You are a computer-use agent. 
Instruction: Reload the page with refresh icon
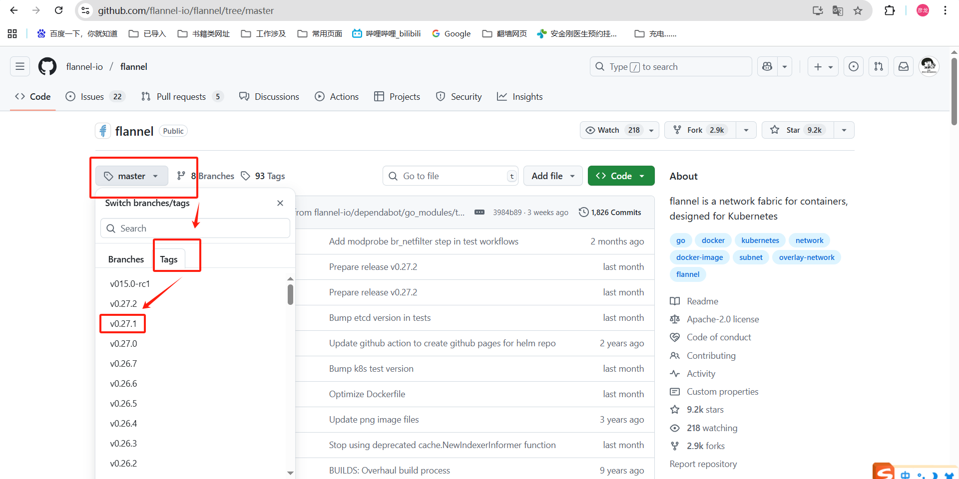tap(58, 10)
